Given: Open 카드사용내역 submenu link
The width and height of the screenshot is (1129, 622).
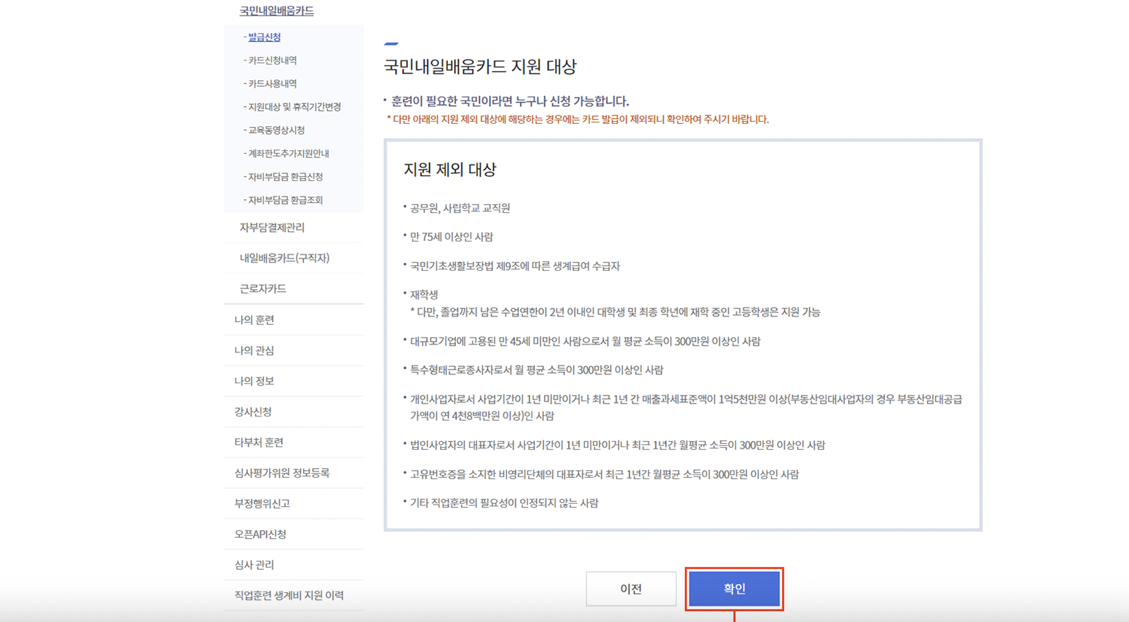Looking at the screenshot, I should (x=272, y=84).
